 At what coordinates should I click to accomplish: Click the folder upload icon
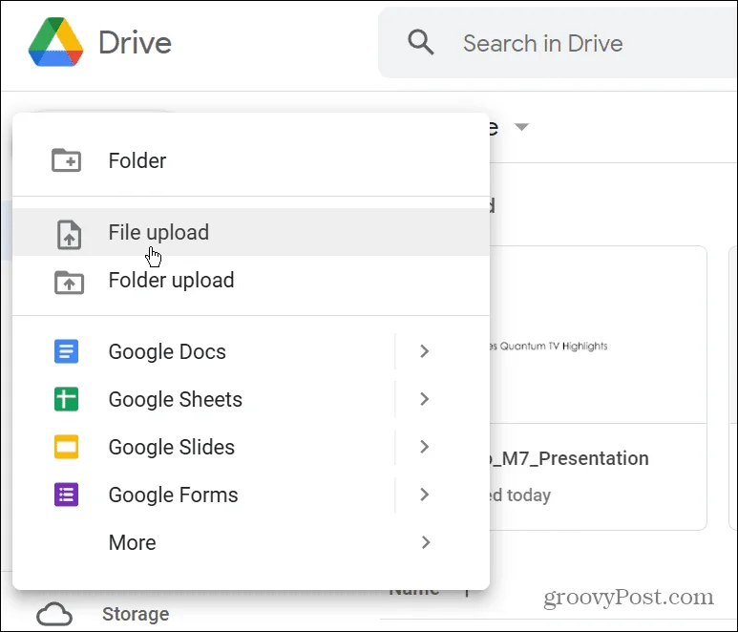click(x=69, y=283)
